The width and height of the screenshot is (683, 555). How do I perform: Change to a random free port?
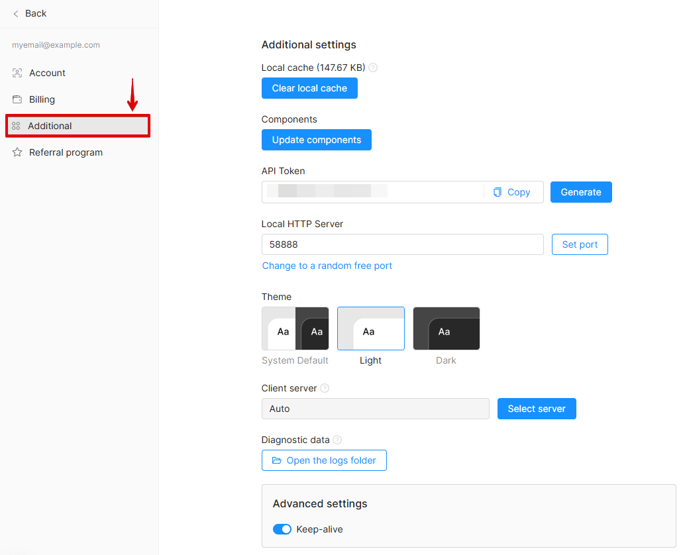click(327, 266)
